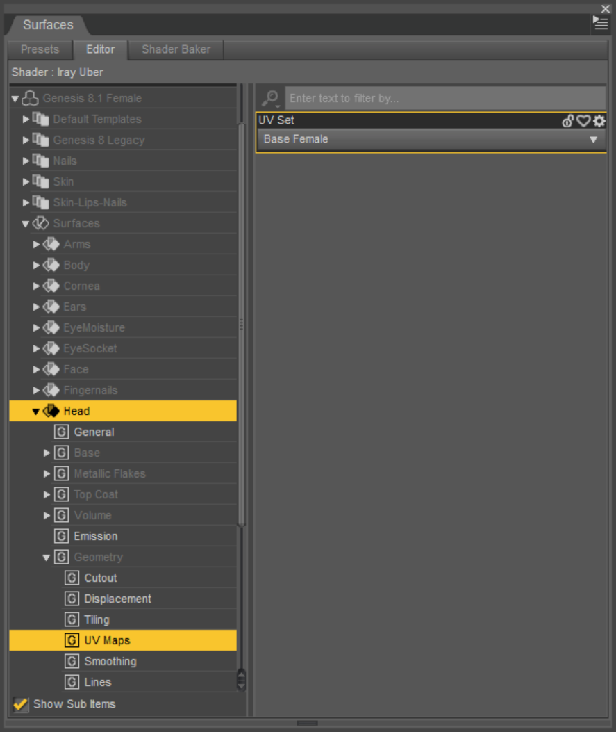Viewport: 616px width, 732px height.
Task: Expand the Top Coat group
Action: point(47,494)
